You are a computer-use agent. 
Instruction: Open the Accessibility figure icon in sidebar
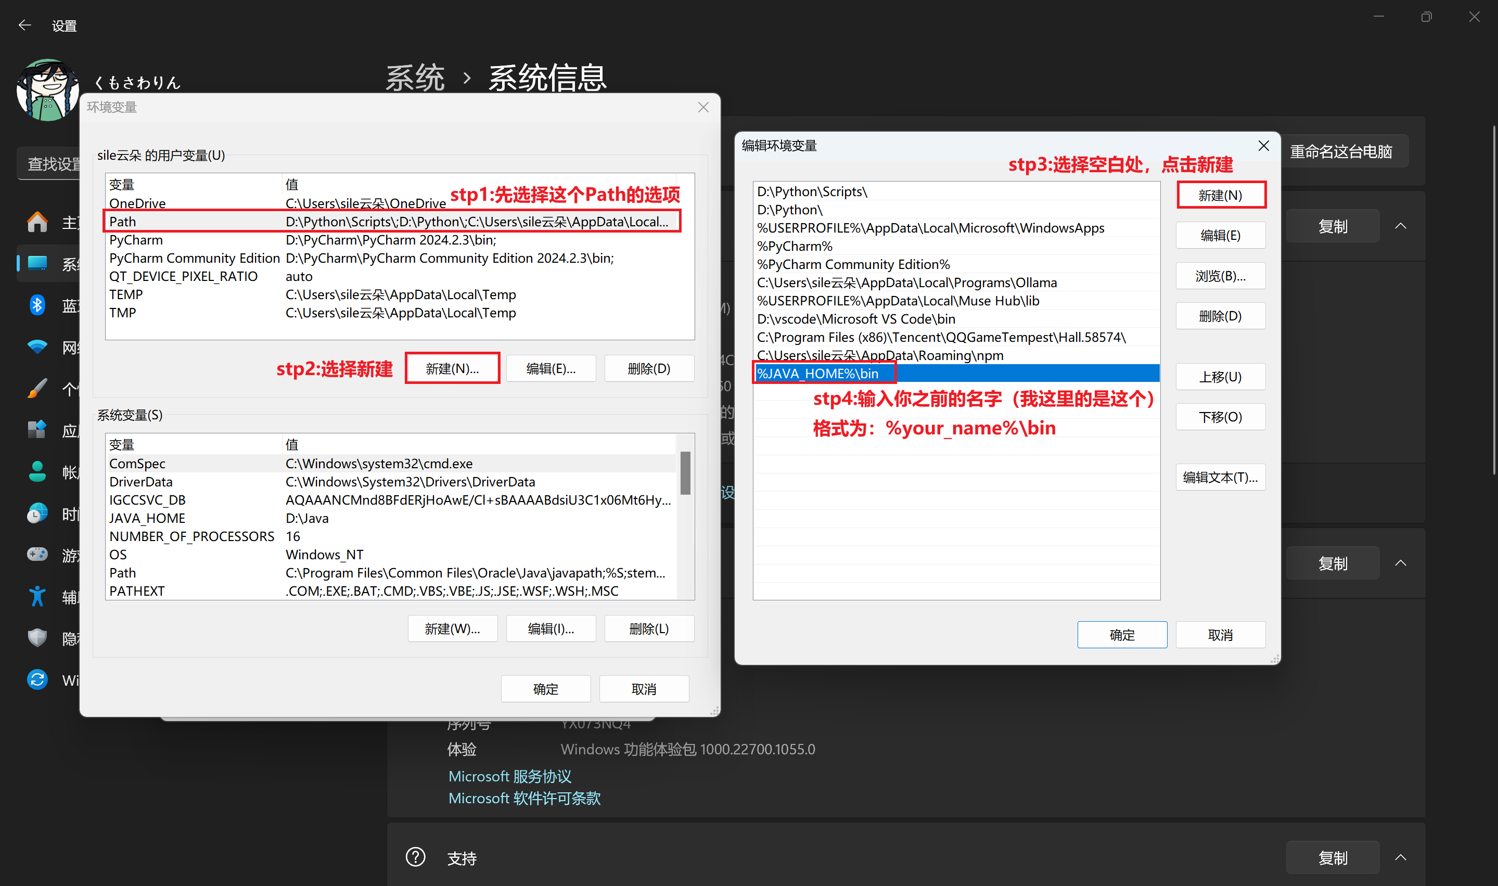(x=37, y=596)
